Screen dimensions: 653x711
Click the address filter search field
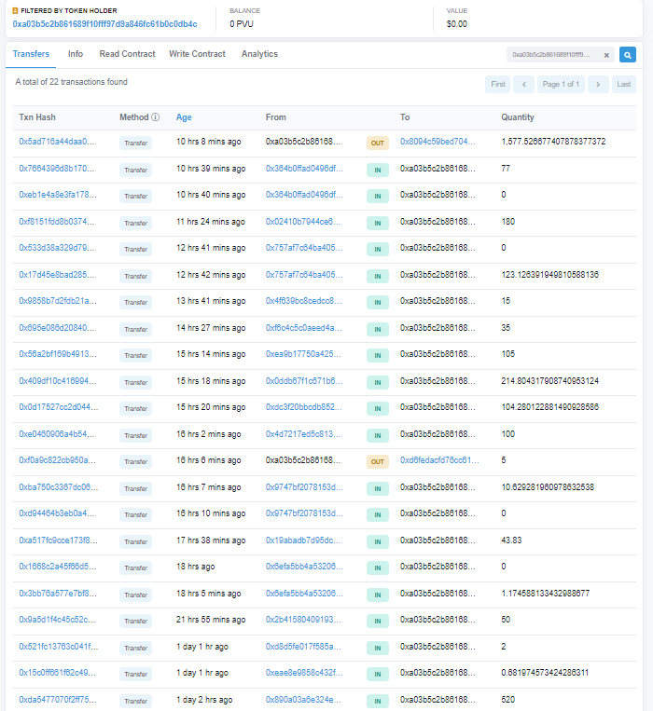tap(552, 55)
